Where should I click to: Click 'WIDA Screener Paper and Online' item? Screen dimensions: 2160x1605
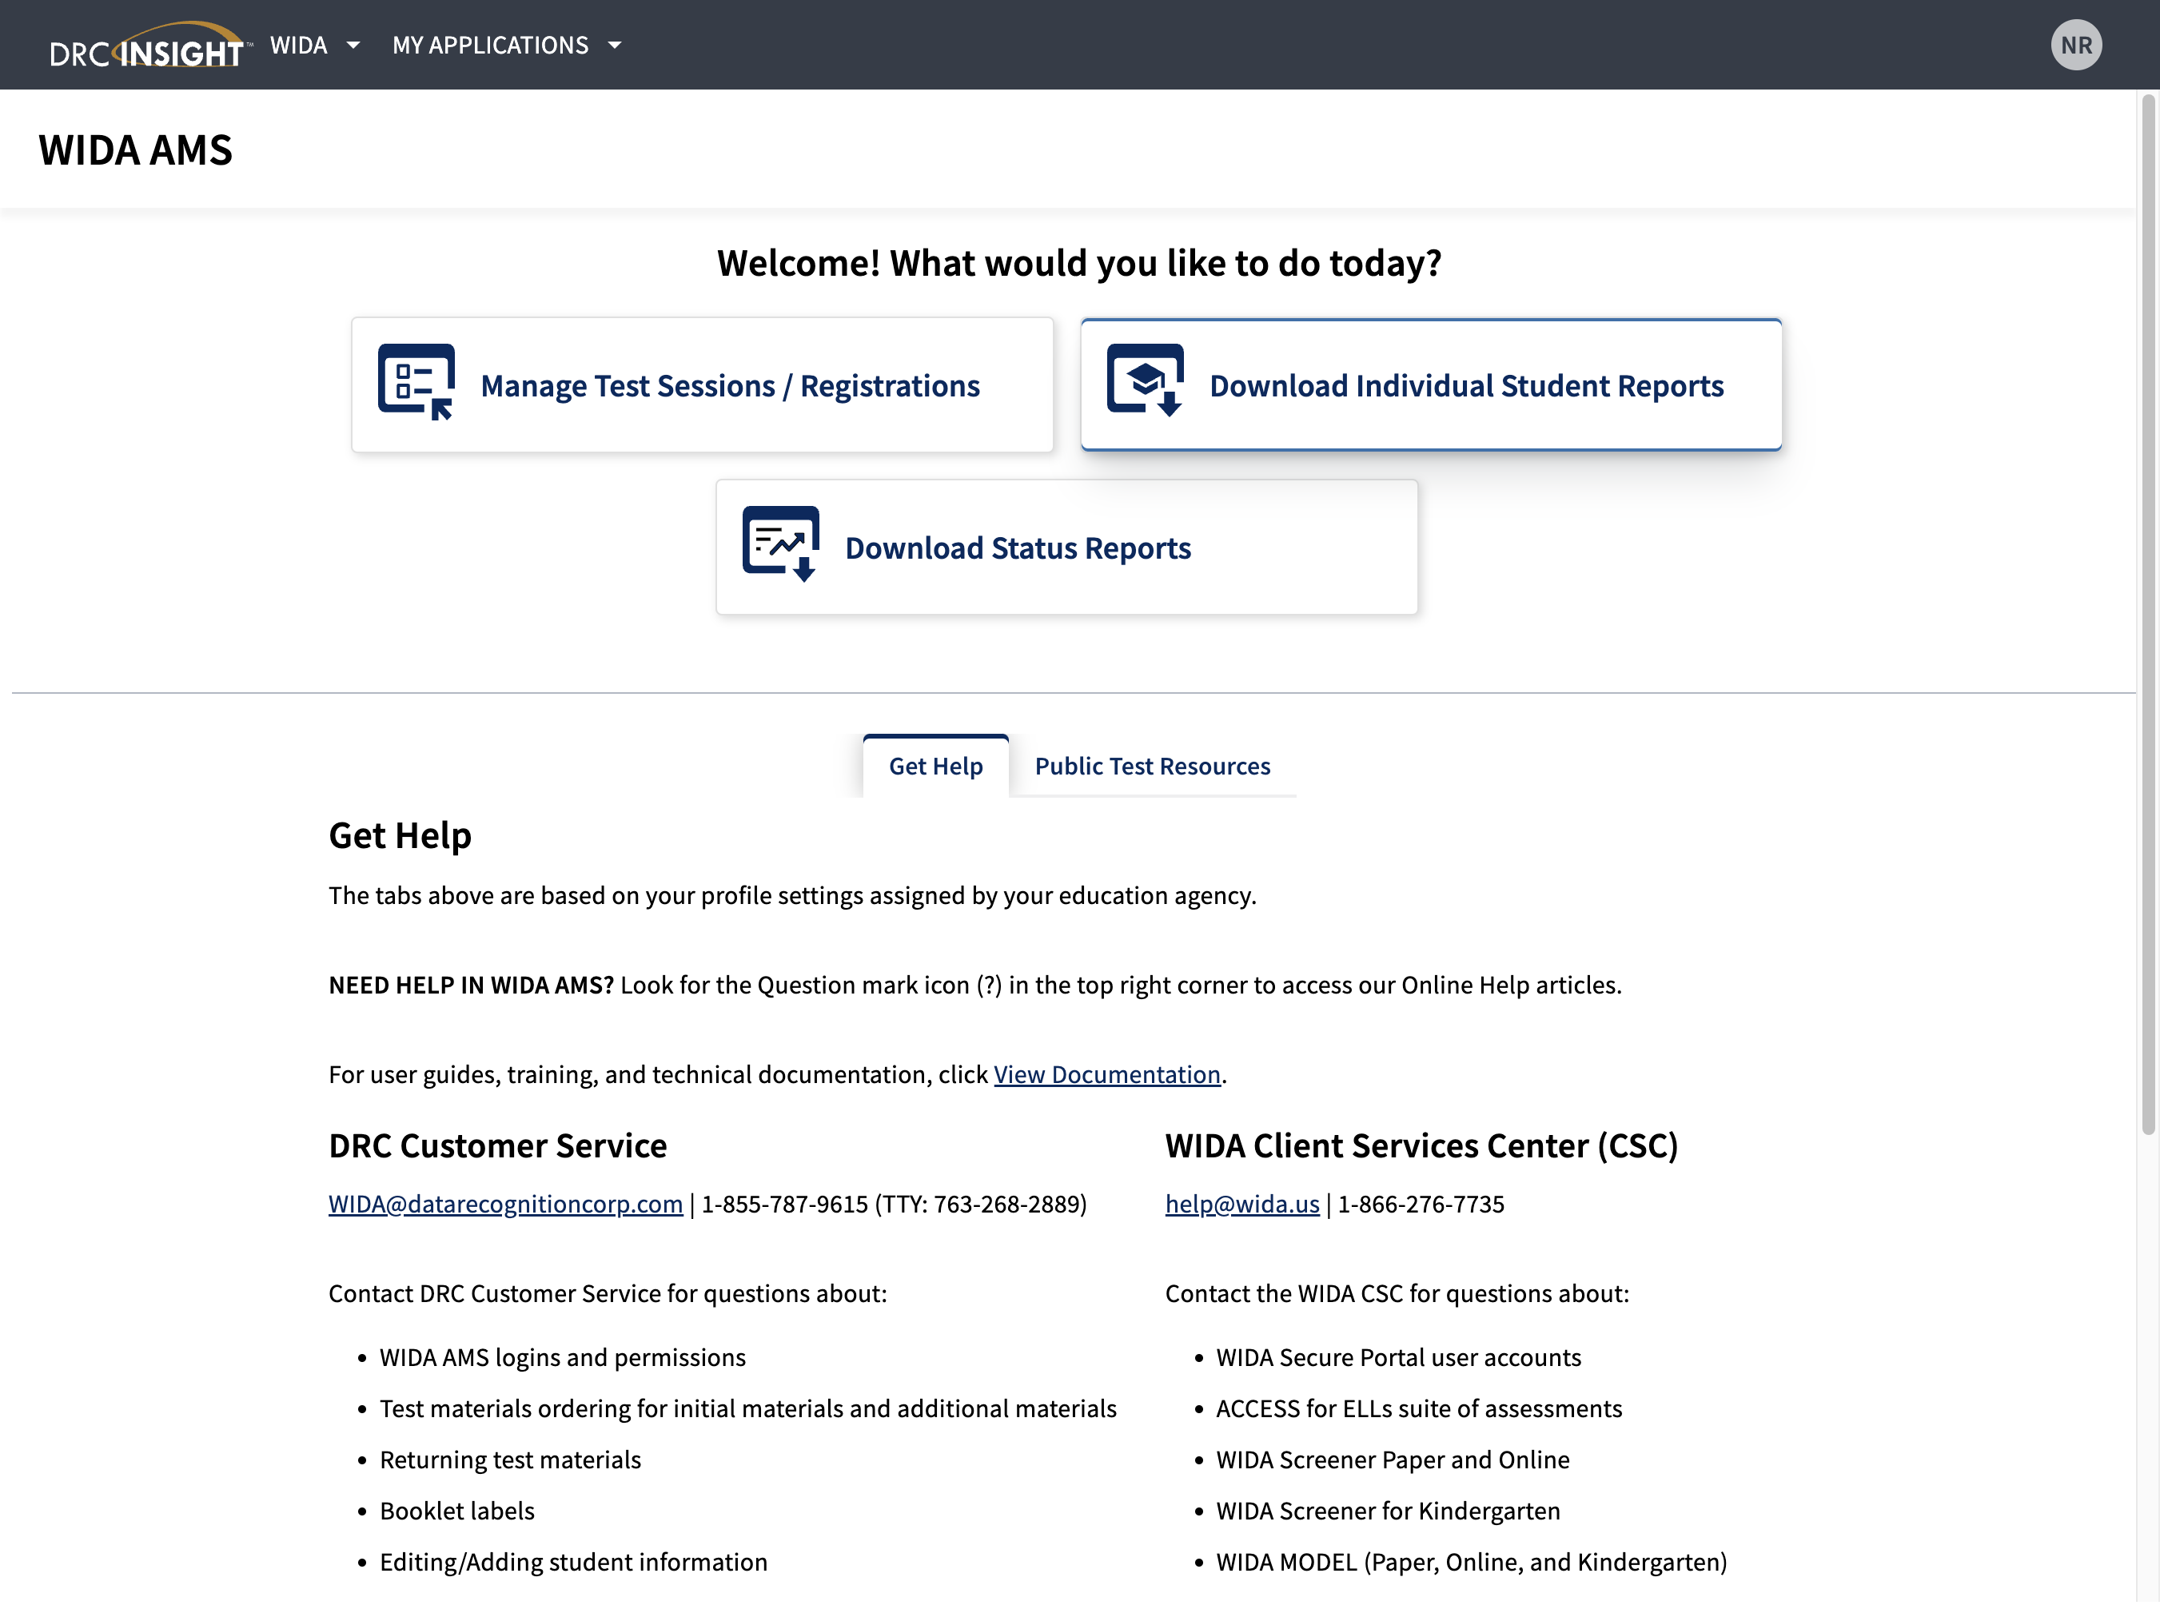[x=1393, y=1460]
